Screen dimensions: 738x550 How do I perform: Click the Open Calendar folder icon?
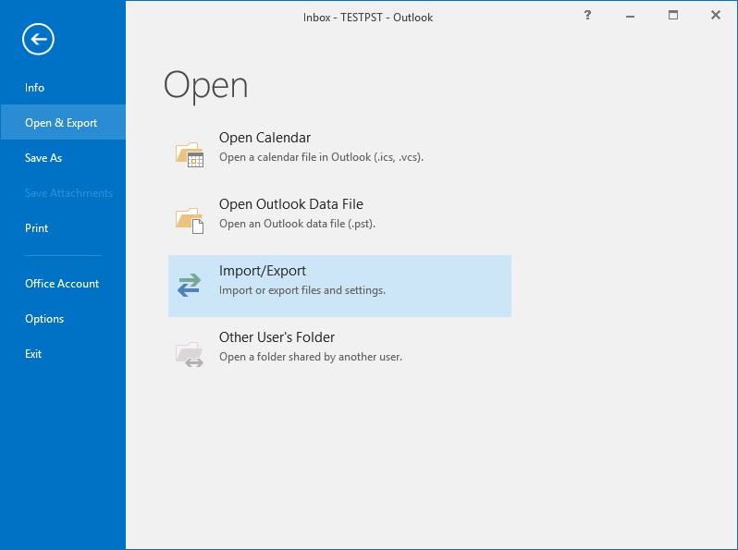[x=190, y=154]
